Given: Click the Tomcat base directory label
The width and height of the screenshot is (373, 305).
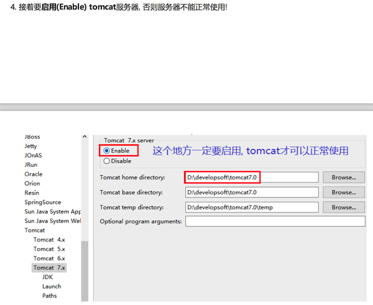Looking at the screenshot, I should pos(132,193).
